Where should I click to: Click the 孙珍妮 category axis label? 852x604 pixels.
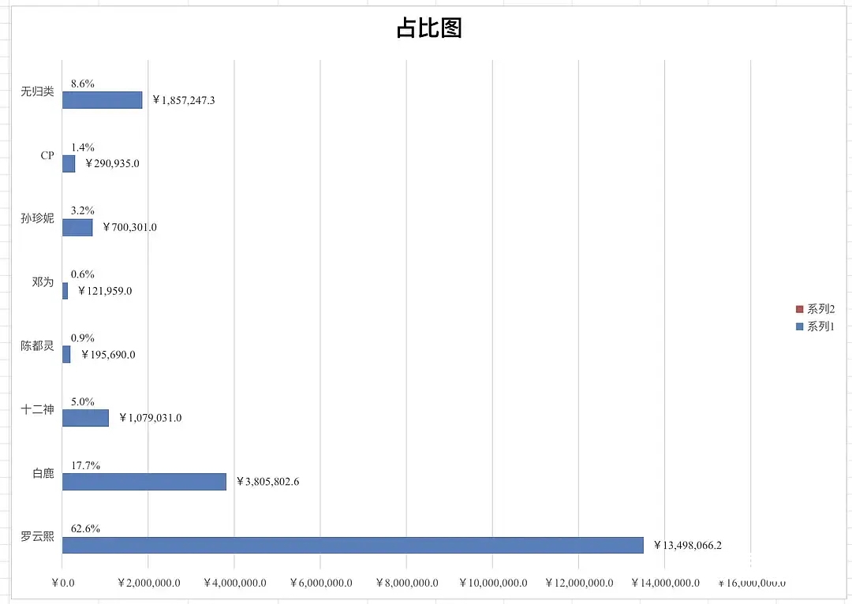[38, 218]
